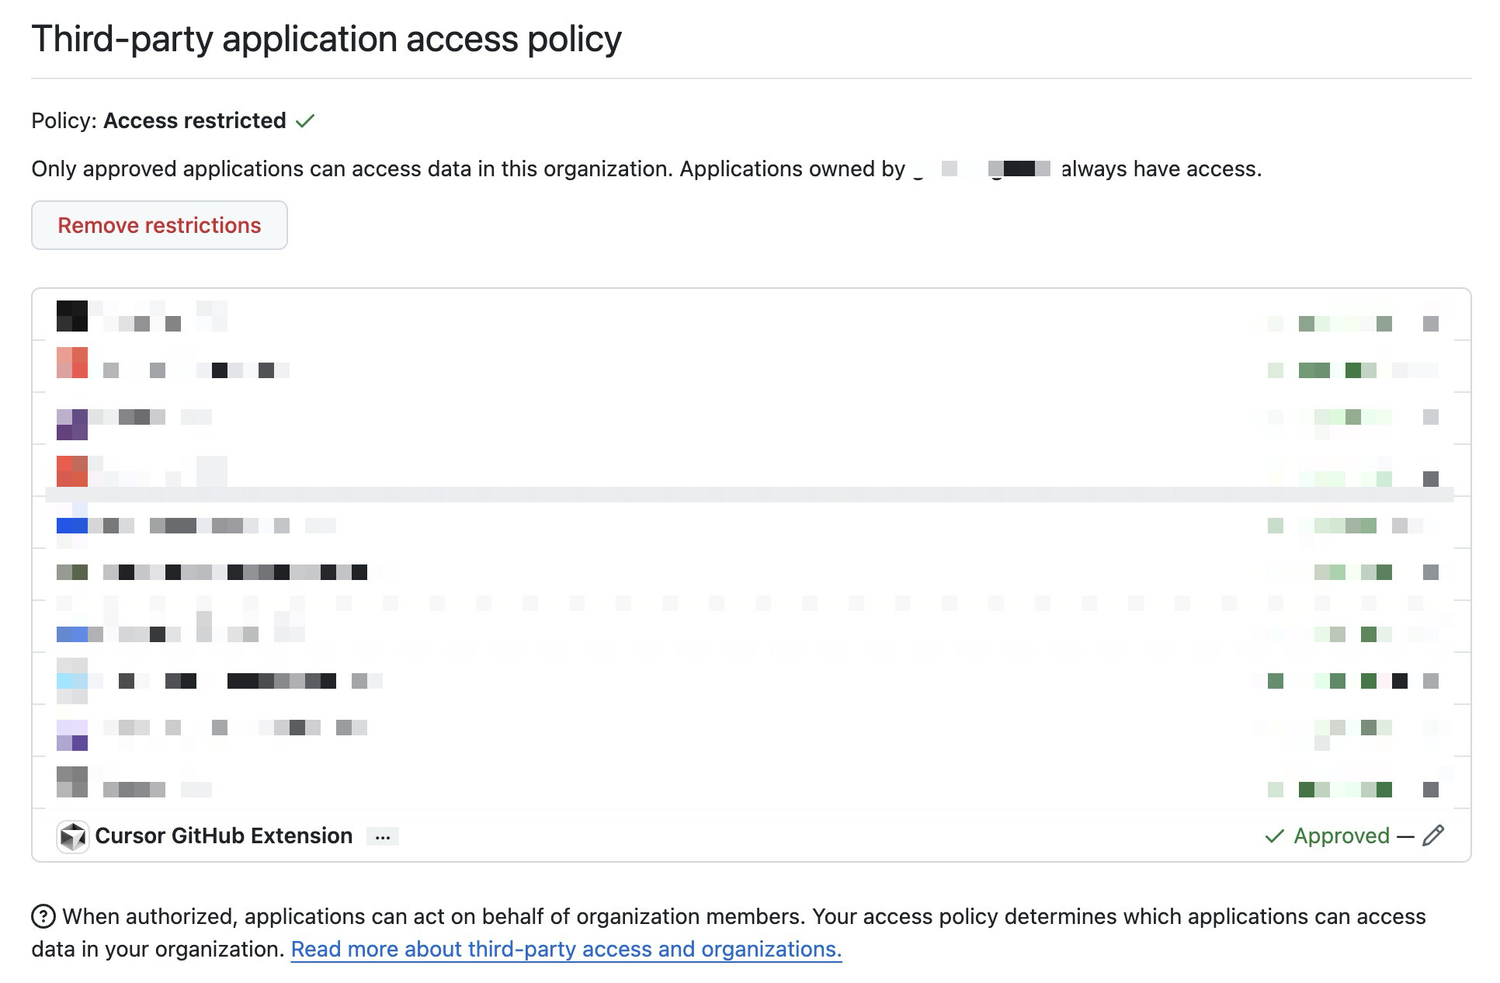Click the salmon-pink app avatar in second row
Screen dimensions: 1500x983
pos(72,363)
